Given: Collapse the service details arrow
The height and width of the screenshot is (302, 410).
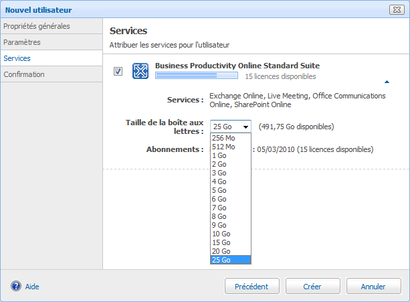Looking at the screenshot, I should [387, 82].
